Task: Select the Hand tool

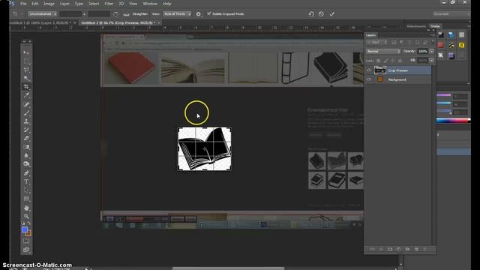Action: coord(26,208)
